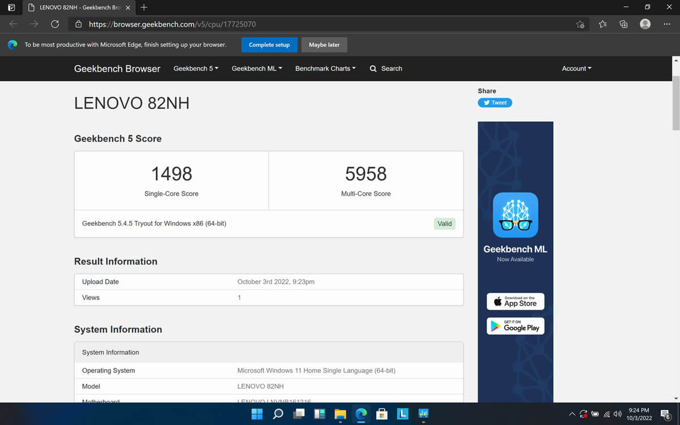
Task: Click the page vertical scrollbar thumb
Action: point(675,102)
